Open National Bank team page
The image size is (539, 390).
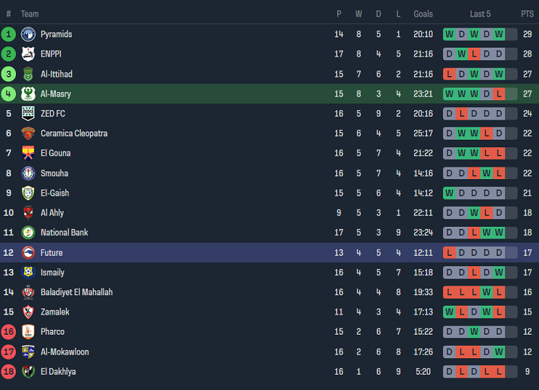click(64, 232)
